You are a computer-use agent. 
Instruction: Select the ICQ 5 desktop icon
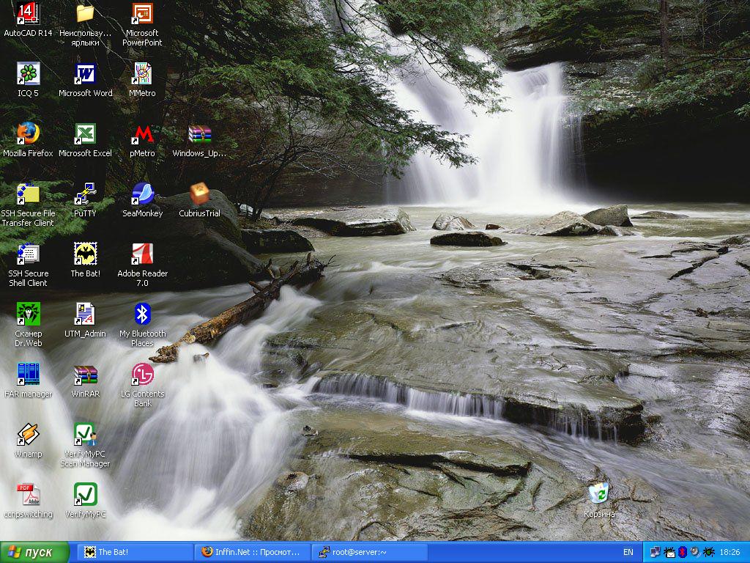pyautogui.click(x=29, y=80)
